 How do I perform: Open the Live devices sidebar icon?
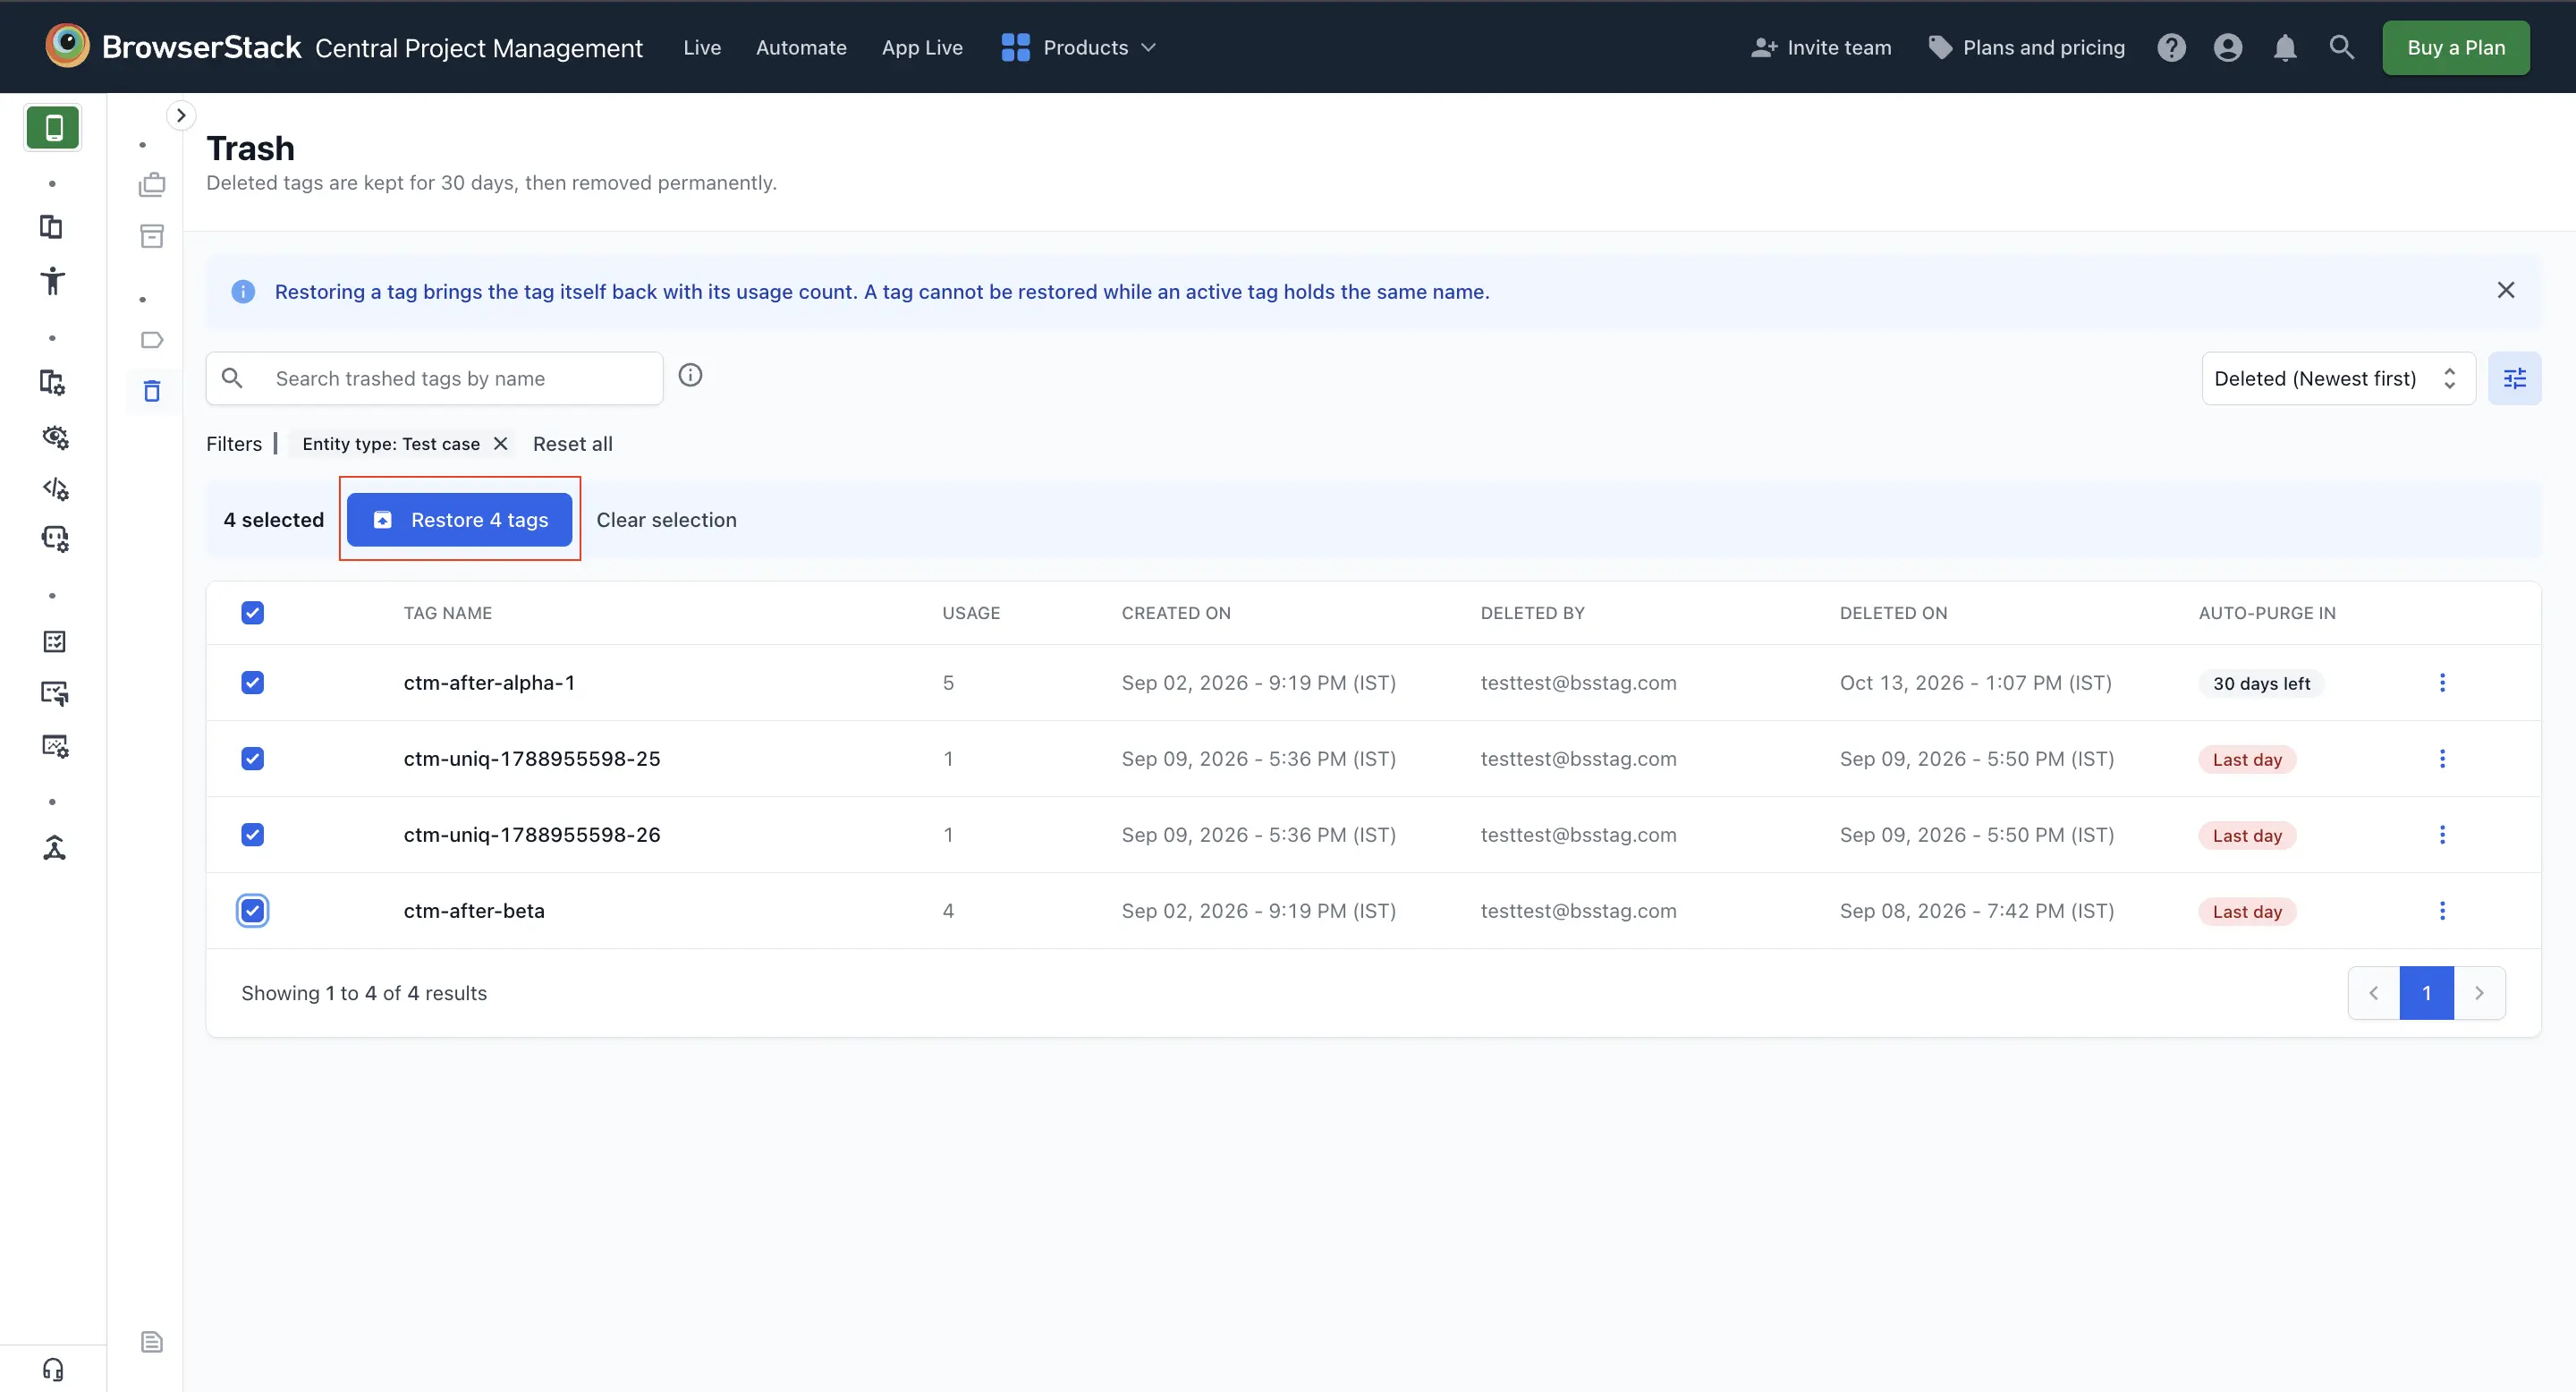[x=52, y=227]
